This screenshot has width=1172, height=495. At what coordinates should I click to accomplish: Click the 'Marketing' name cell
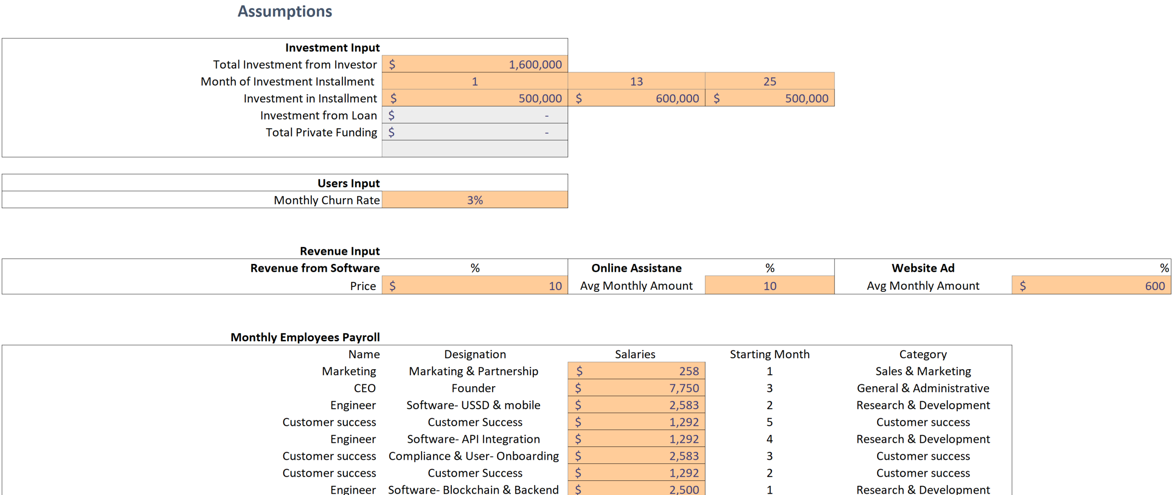[x=349, y=371]
